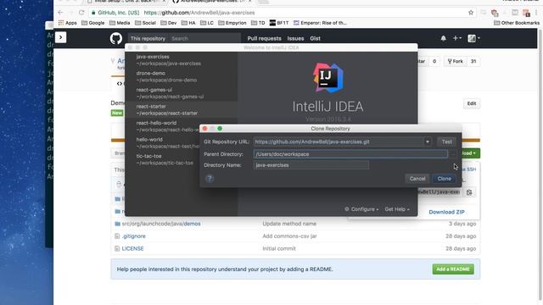Click the Add commons-csv jar commit message
543x305 pixels.
click(289, 236)
